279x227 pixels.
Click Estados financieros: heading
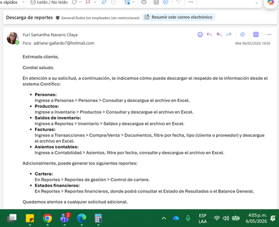[57, 186]
